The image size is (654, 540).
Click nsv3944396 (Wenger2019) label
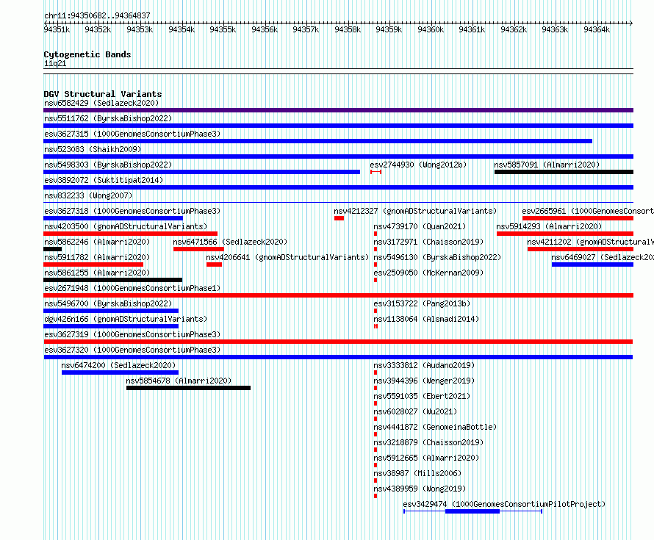[424, 381]
